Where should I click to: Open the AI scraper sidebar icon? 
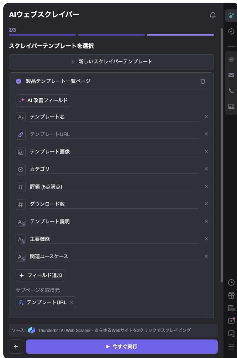tap(231, 16)
